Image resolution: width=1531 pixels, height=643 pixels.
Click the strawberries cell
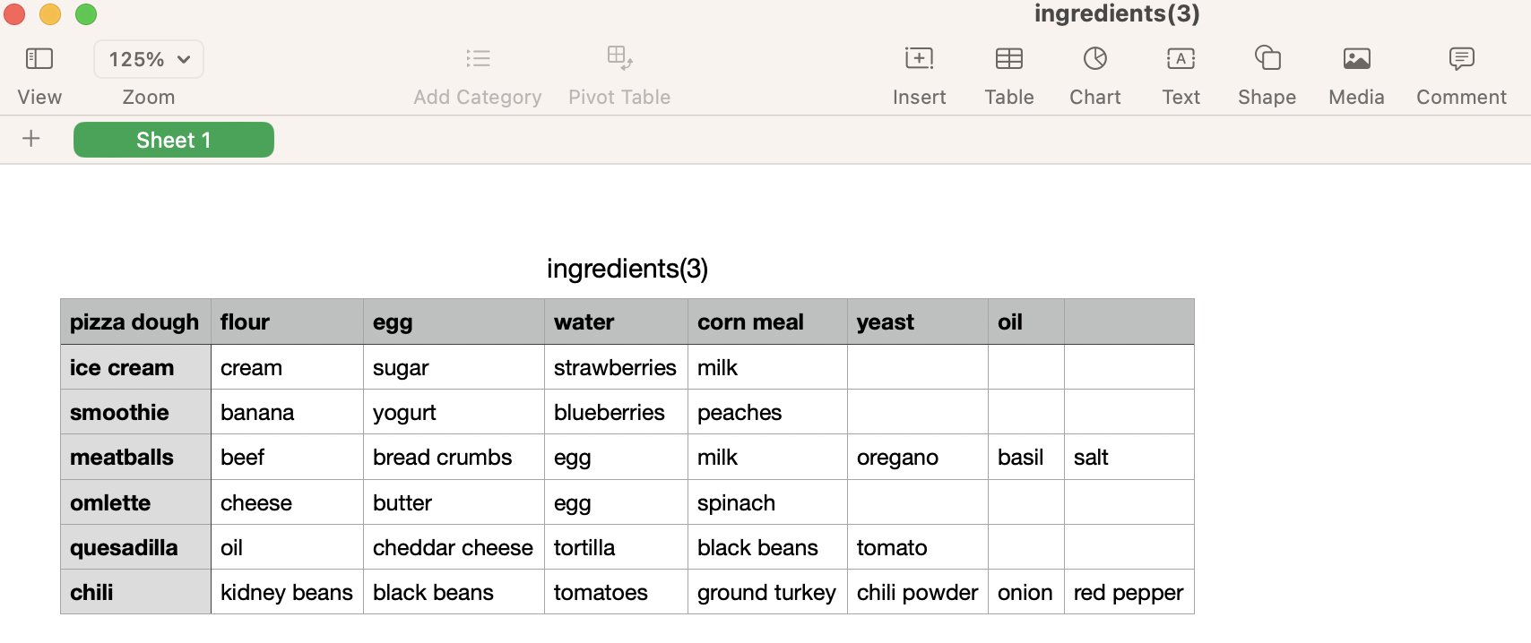pyautogui.click(x=615, y=368)
